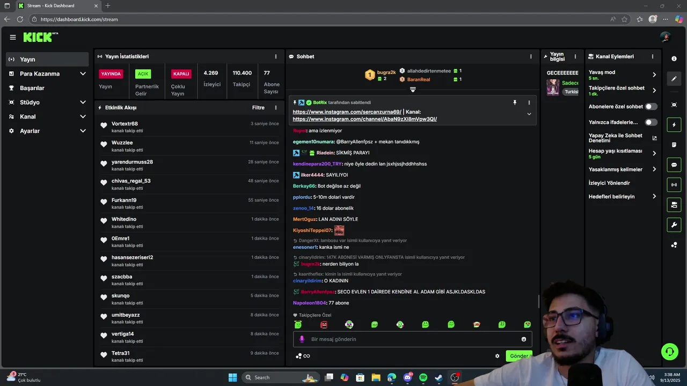Open Yapay Zeka ile Sohbet Denetimi

pyautogui.click(x=623, y=138)
